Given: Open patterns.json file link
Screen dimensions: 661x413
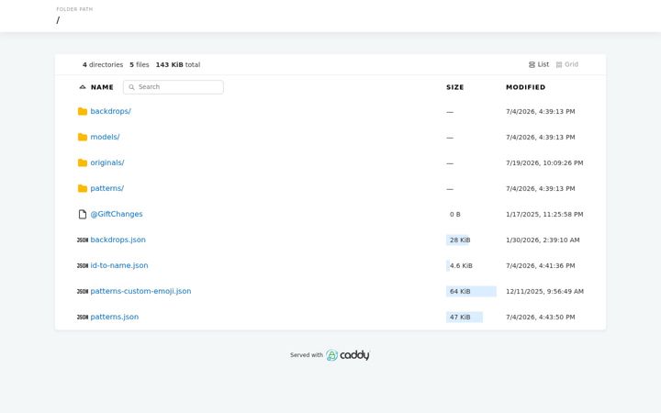Looking at the screenshot, I should point(114,317).
